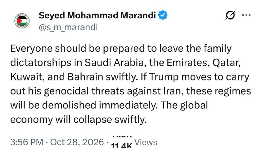Screen dimensions: 262x156
Task: Click the 3:56 PM timestamp
Action: (x=27, y=142)
